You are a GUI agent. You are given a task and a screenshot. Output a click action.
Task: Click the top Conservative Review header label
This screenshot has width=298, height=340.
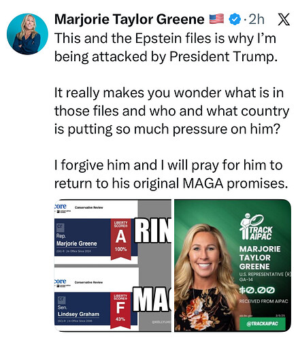pos(89,207)
